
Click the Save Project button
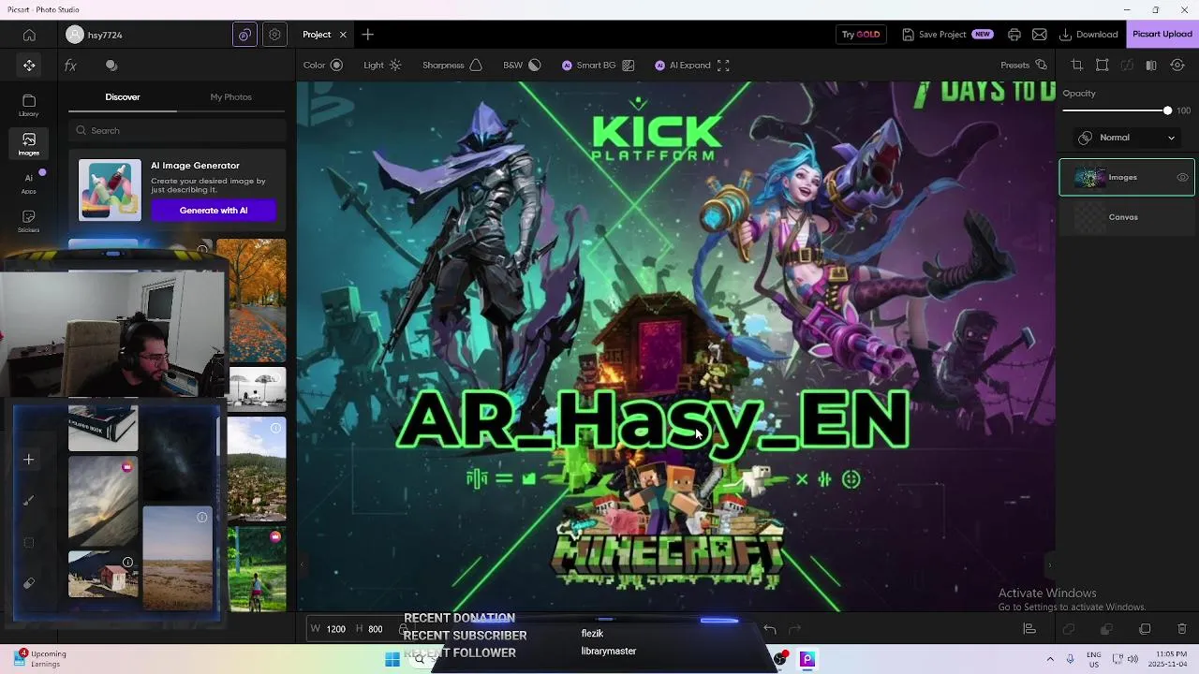[x=947, y=35]
